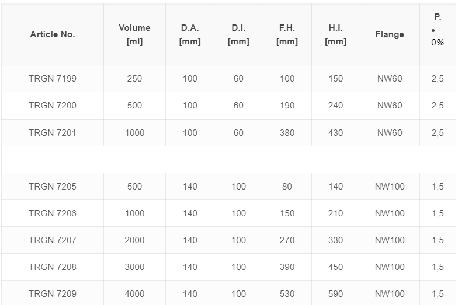Select the Flange column header

click(390, 34)
